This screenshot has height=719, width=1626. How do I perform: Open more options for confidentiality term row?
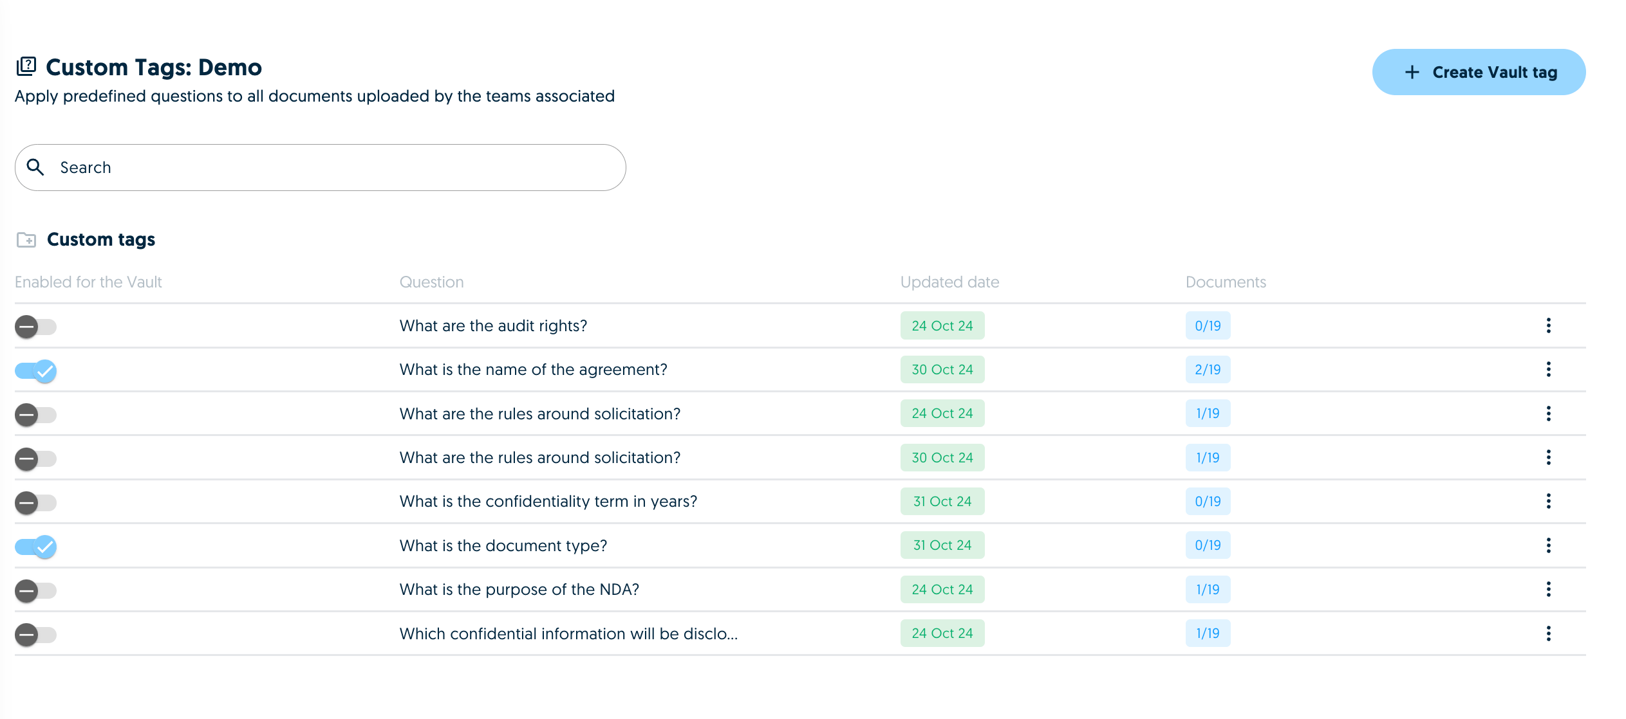[x=1548, y=501]
